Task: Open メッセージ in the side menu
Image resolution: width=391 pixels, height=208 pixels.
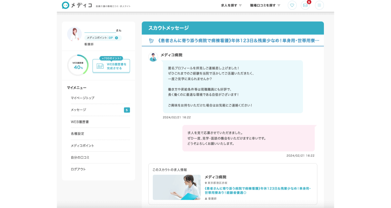Action: pos(78,110)
